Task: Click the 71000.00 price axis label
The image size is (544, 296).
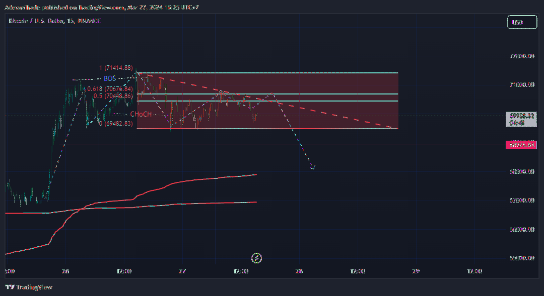Action: [522, 84]
